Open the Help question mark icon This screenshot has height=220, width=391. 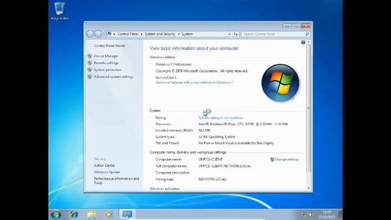coord(303,42)
